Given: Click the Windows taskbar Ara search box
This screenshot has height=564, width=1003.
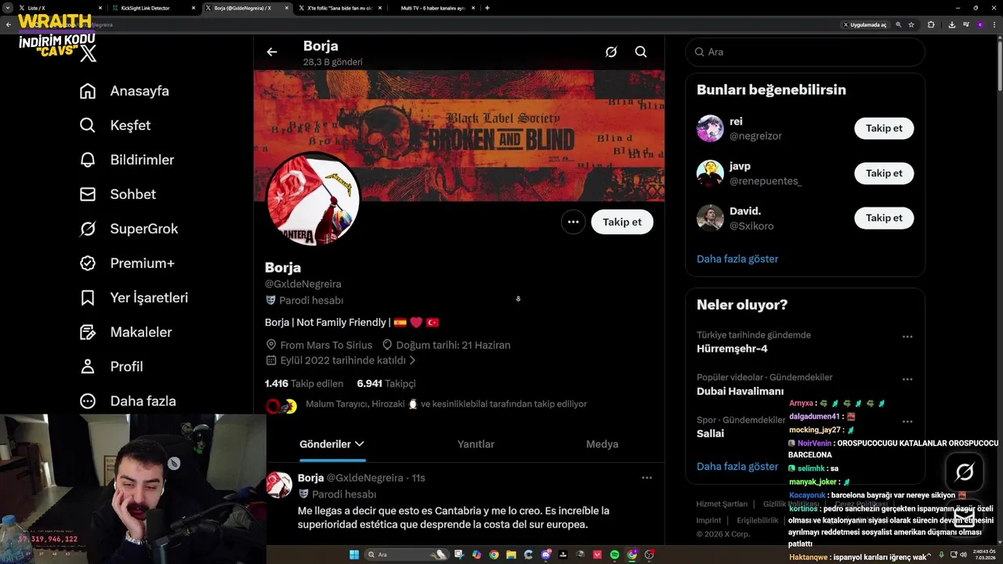Looking at the screenshot, I should click(406, 555).
